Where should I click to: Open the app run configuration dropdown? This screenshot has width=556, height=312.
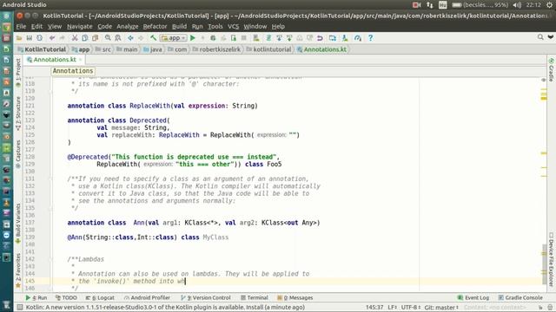(x=174, y=38)
